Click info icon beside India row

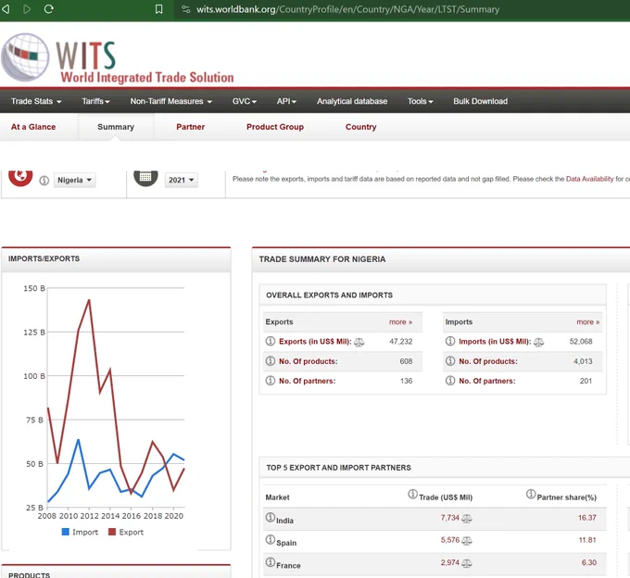(271, 517)
